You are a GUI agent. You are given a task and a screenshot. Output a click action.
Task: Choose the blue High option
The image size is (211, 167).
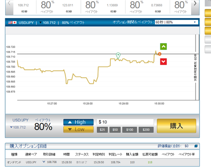pos(78,122)
